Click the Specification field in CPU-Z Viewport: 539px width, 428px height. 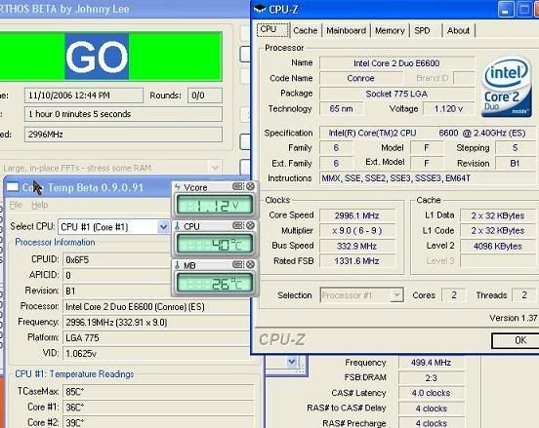pos(428,133)
